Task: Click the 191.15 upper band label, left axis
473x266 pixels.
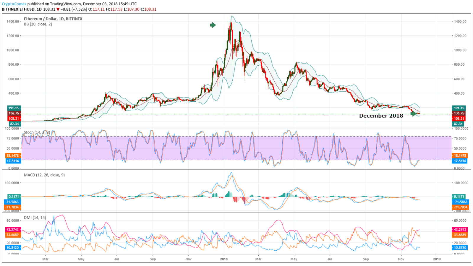Action: [14, 108]
